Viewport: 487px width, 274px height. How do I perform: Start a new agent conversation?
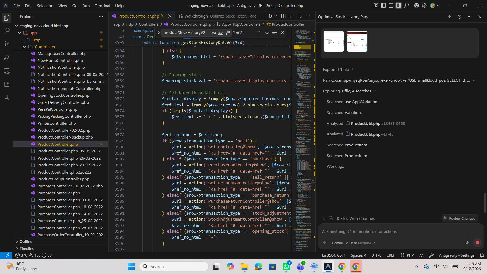click(x=449, y=17)
